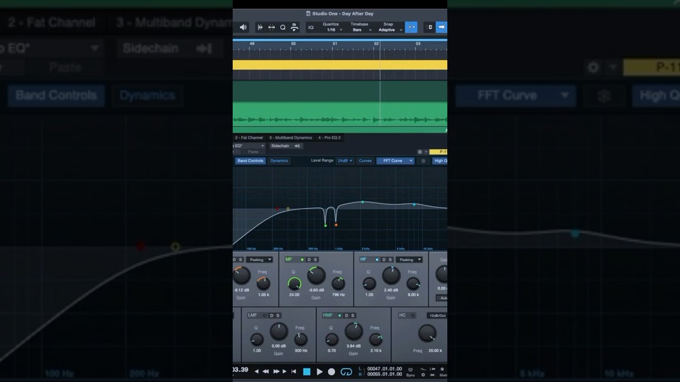Click the orange EQ node on the curve
The width and height of the screenshot is (680, 382).
[x=336, y=225]
